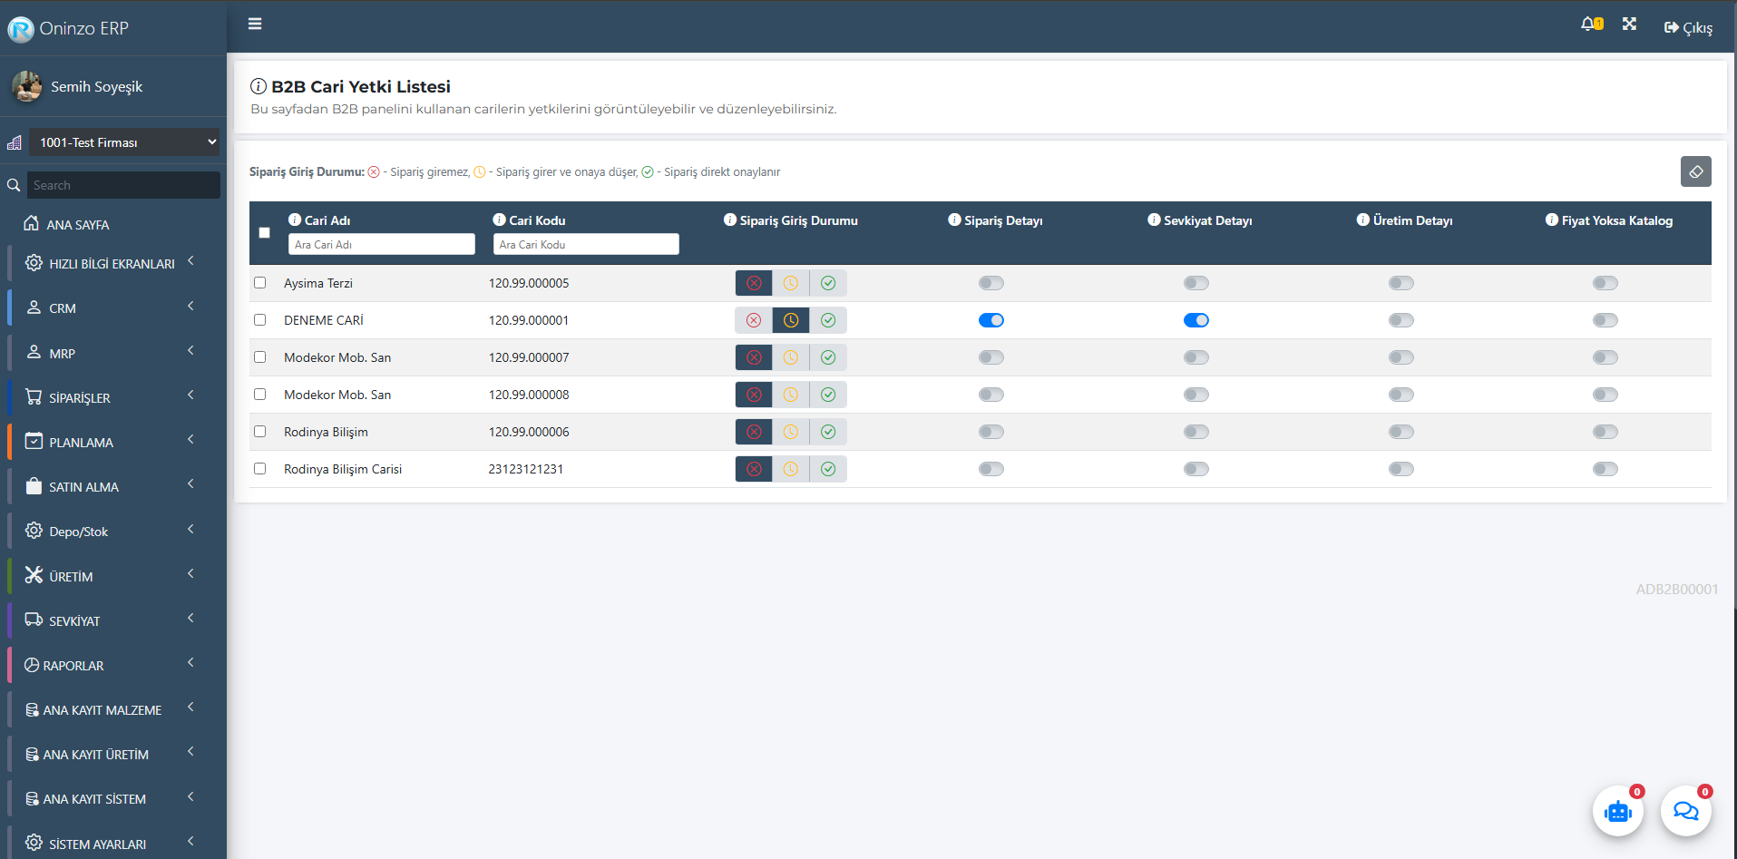
Task: Open the 1001-Test Firması company dropdown
Action: pyautogui.click(x=124, y=142)
